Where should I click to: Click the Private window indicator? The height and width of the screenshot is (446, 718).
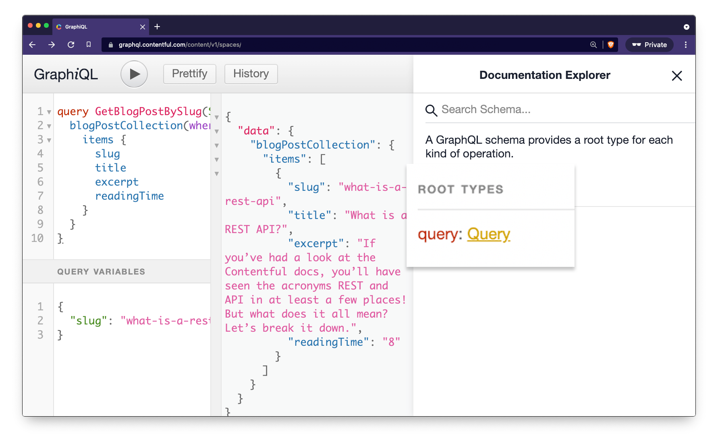[649, 45]
